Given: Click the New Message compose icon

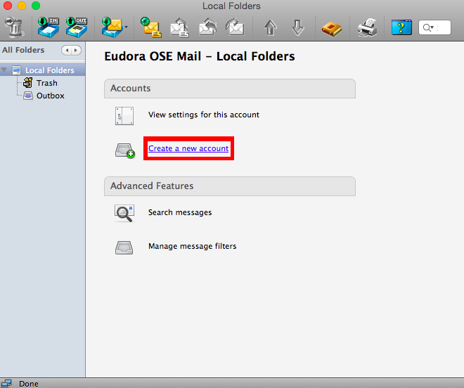Looking at the screenshot, I should coord(151,27).
